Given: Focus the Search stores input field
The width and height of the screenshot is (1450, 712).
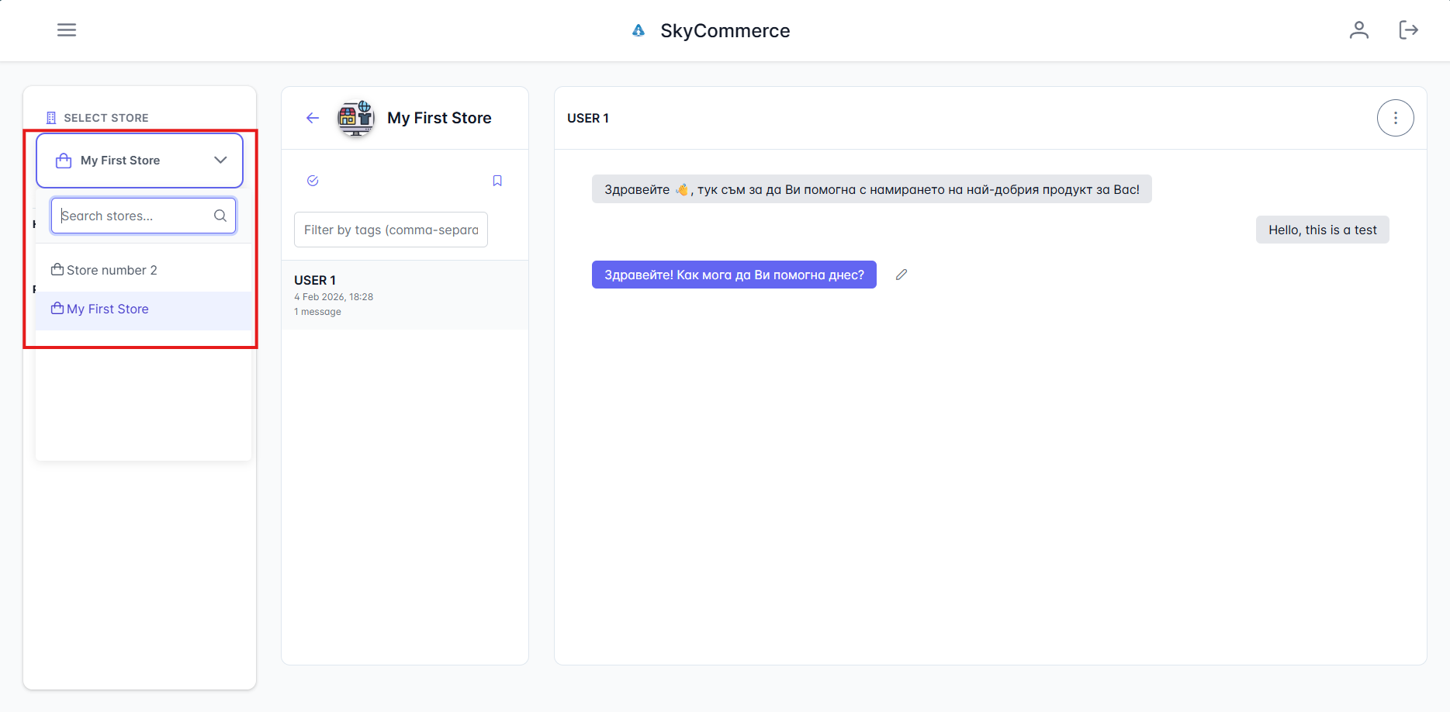Looking at the screenshot, I should (x=144, y=216).
